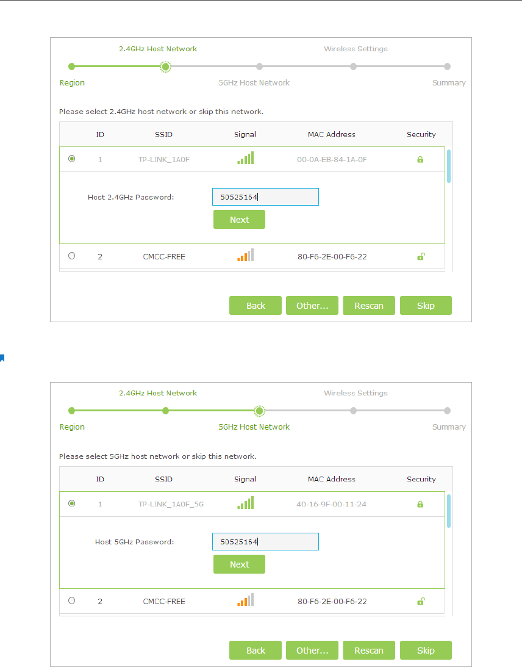The height and width of the screenshot is (667, 522).
Task: Click the Host 5GHz Password field
Action: (265, 541)
